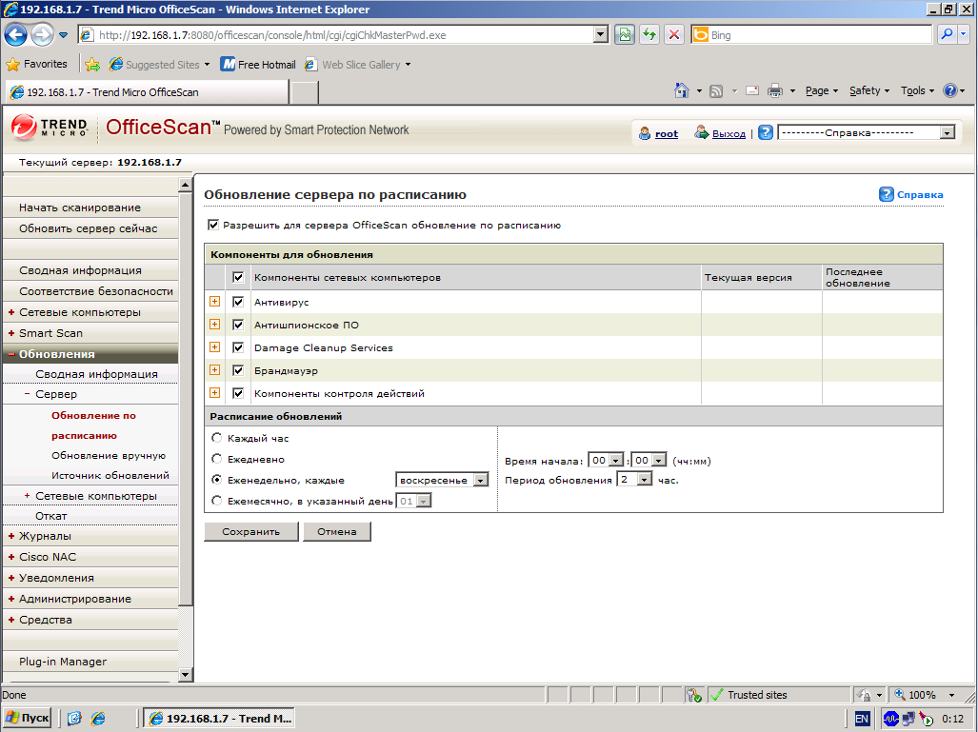Click the Выход logout link
This screenshot has width=978, height=732.
tap(729, 133)
